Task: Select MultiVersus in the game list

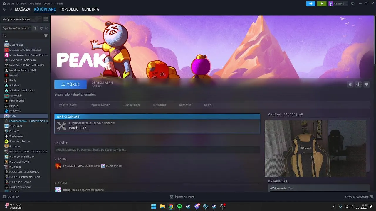Action: (16, 45)
